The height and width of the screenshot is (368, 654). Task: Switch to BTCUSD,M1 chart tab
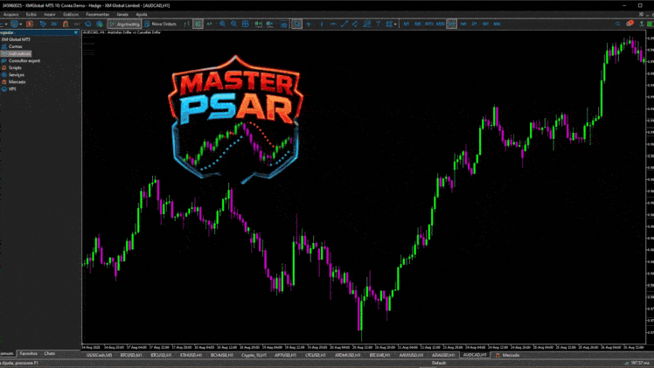coord(131,355)
